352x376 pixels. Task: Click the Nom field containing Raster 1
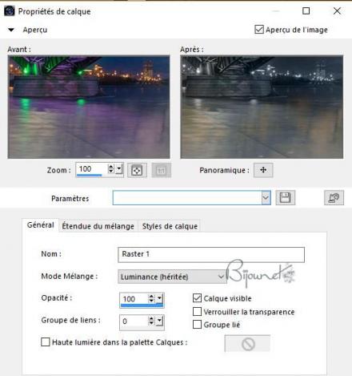211,254
